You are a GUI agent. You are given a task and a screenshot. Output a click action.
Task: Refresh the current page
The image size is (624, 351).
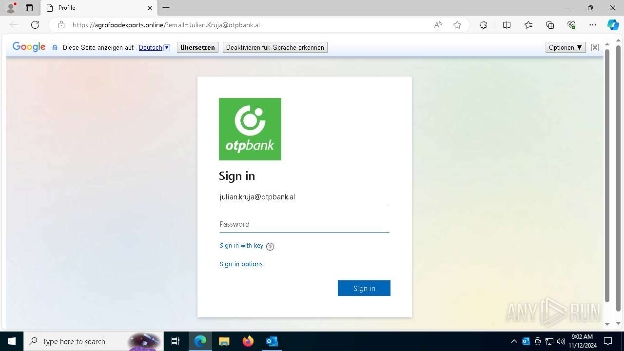click(x=35, y=25)
